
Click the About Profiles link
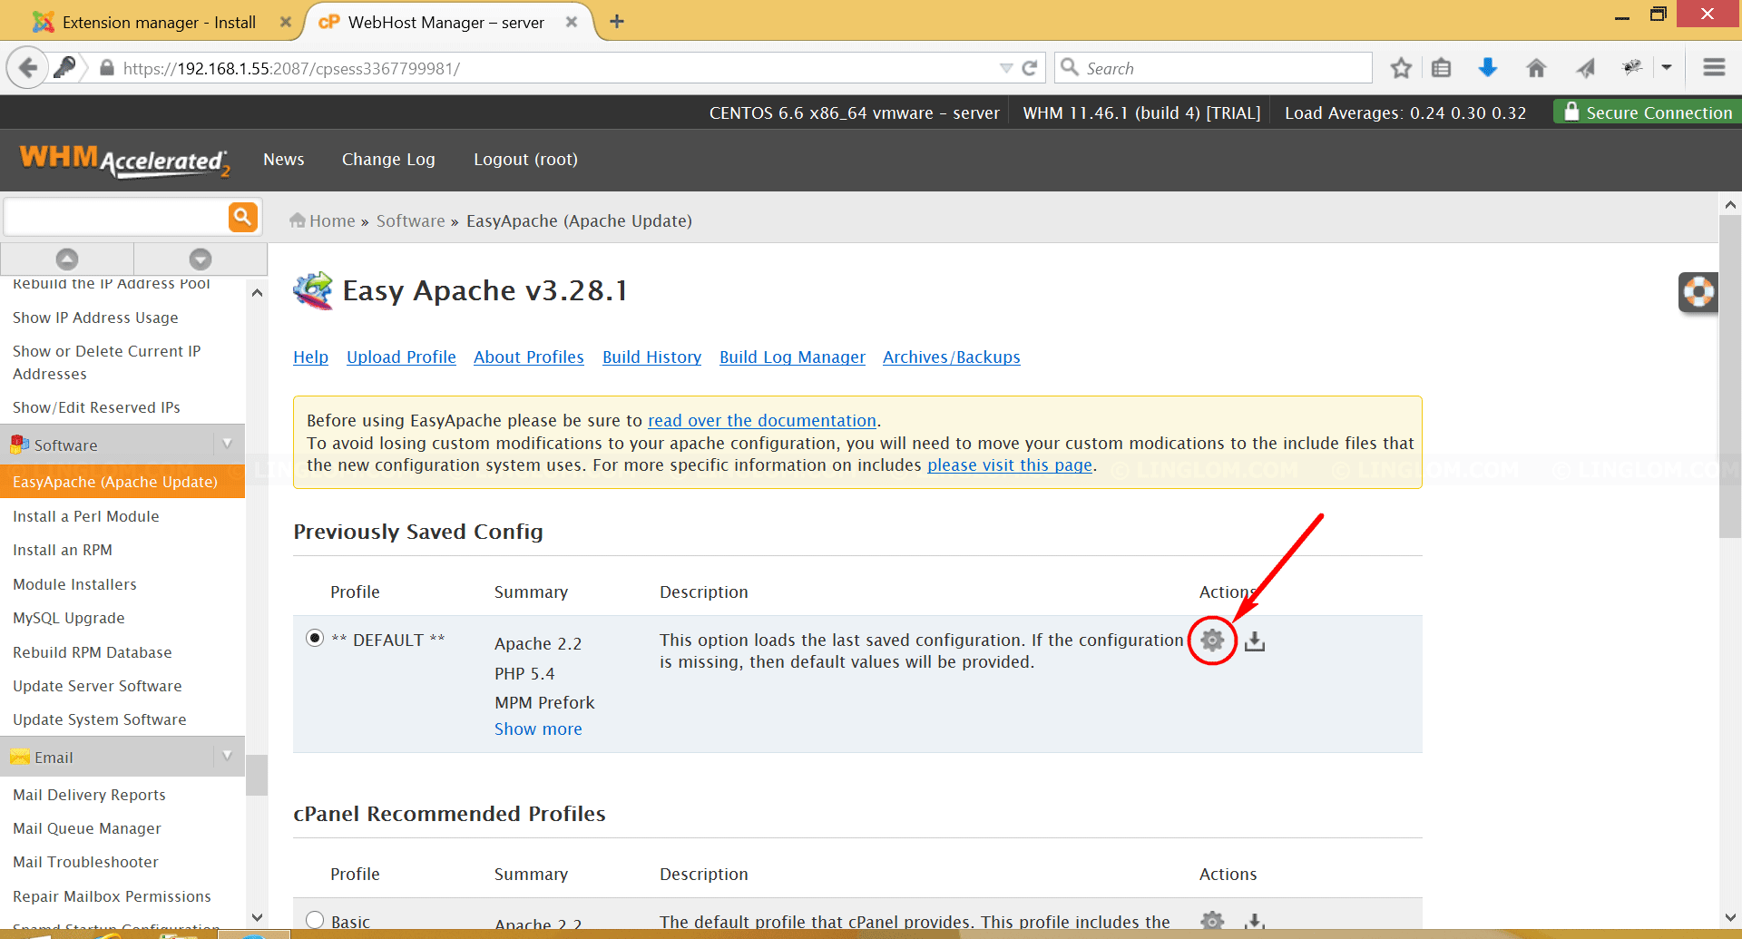tap(529, 357)
